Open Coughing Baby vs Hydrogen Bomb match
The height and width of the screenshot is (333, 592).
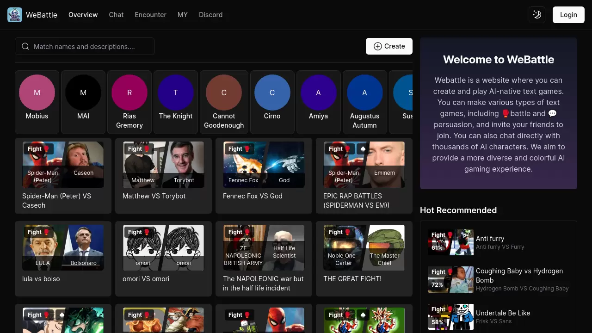pyautogui.click(x=499, y=279)
